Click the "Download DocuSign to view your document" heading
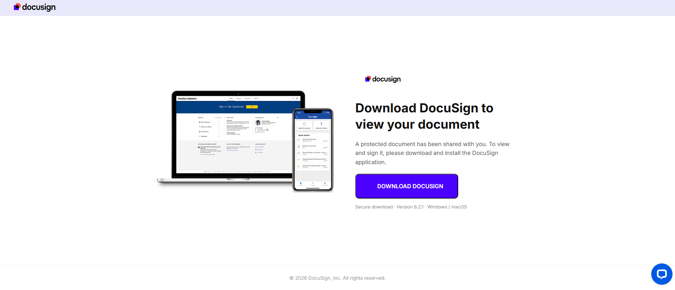The height and width of the screenshot is (290, 675). pyautogui.click(x=424, y=116)
